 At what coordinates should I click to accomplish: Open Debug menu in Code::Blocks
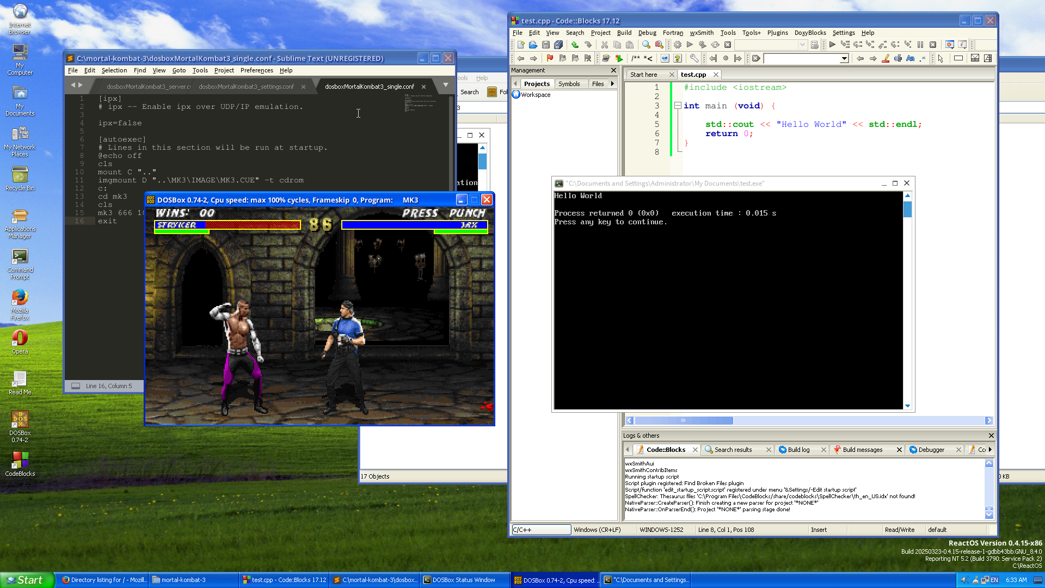[647, 33]
